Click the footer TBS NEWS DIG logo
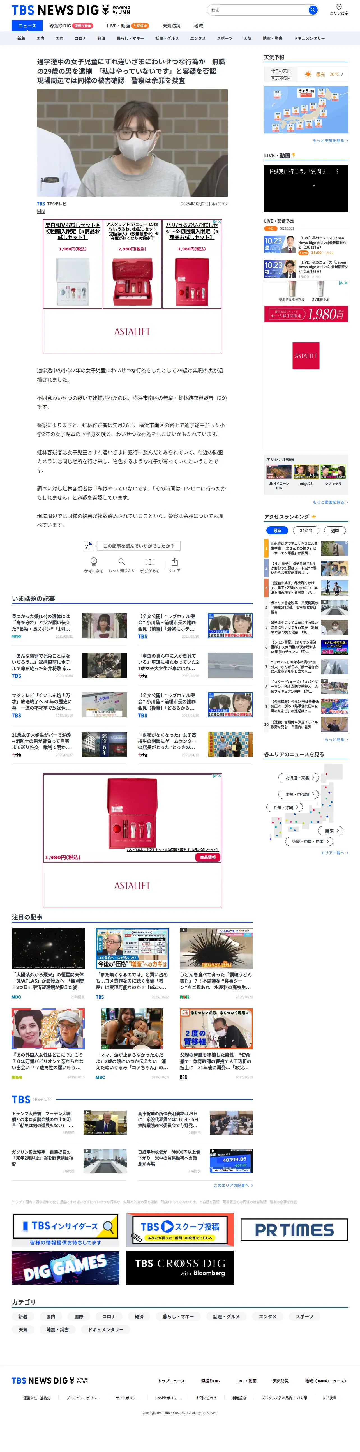Image resolution: width=360 pixels, height=1452 pixels. coord(50,1380)
